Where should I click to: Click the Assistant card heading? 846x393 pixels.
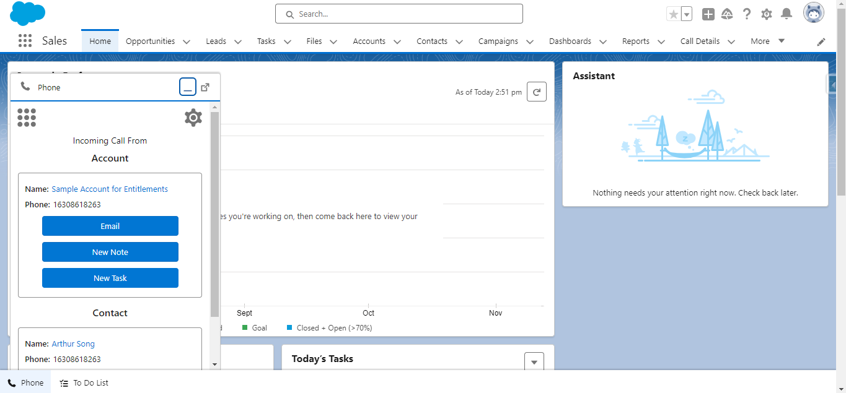[x=594, y=76]
